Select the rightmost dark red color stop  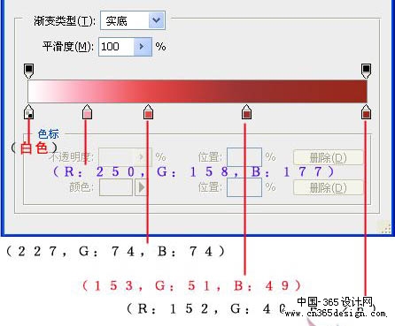[366, 111]
